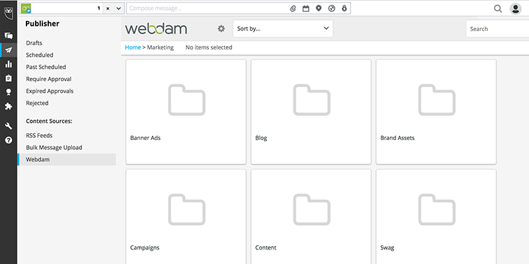Open the user profile avatar
The width and height of the screenshot is (529, 264).
tap(516, 9)
